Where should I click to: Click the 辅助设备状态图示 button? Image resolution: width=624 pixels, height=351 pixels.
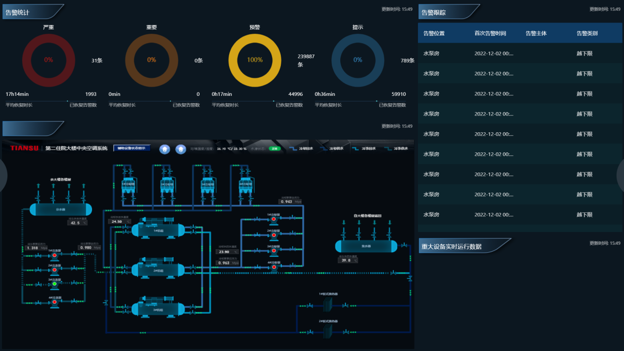tap(131, 148)
